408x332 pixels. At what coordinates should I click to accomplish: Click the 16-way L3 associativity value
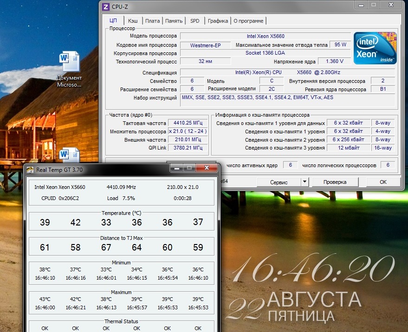[383, 148]
